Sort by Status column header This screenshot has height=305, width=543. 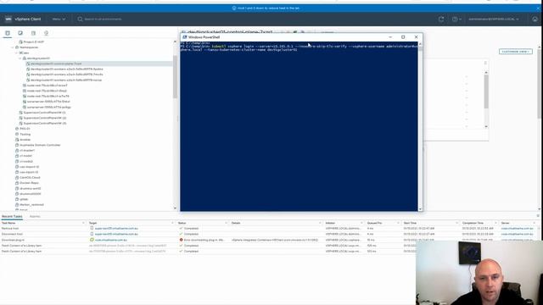point(182,223)
